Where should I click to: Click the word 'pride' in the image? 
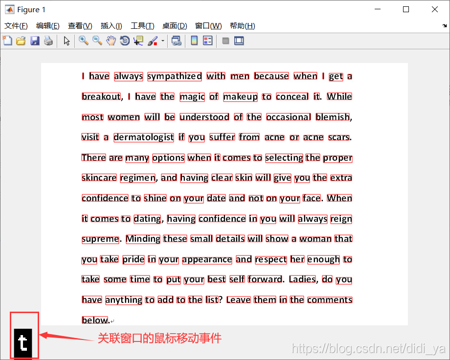click(134, 259)
